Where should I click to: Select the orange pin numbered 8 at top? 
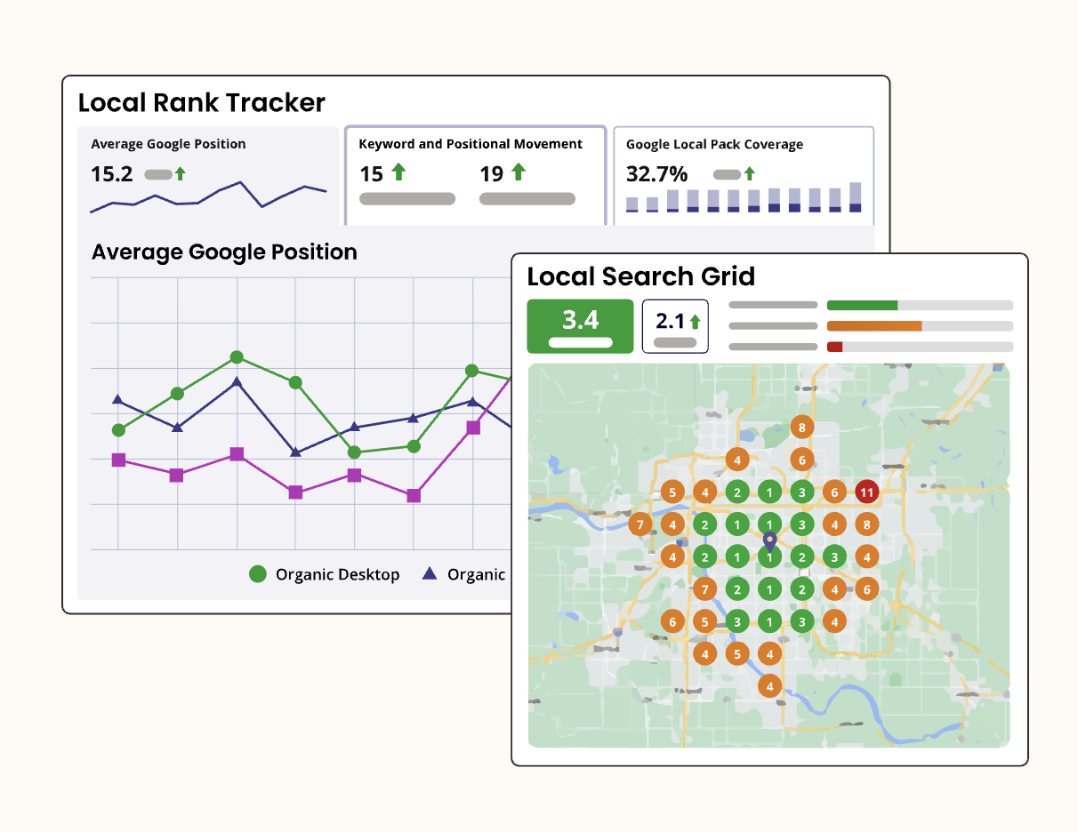pos(801,427)
